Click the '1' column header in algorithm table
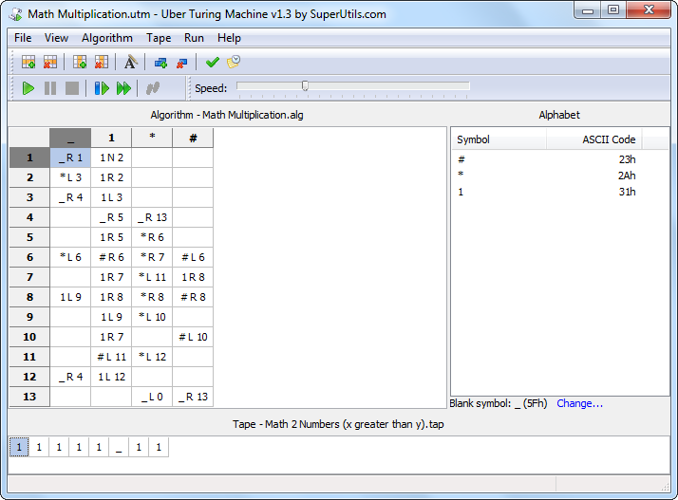 point(111,138)
